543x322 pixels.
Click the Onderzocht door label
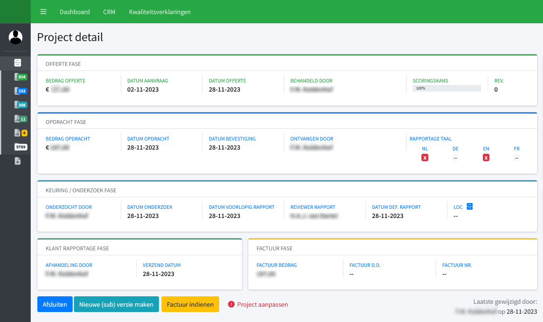pos(69,207)
